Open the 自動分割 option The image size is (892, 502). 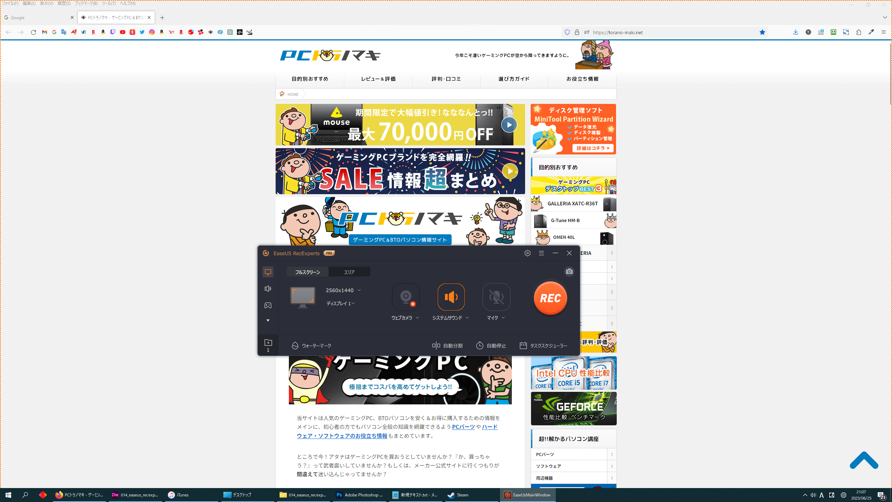447,345
